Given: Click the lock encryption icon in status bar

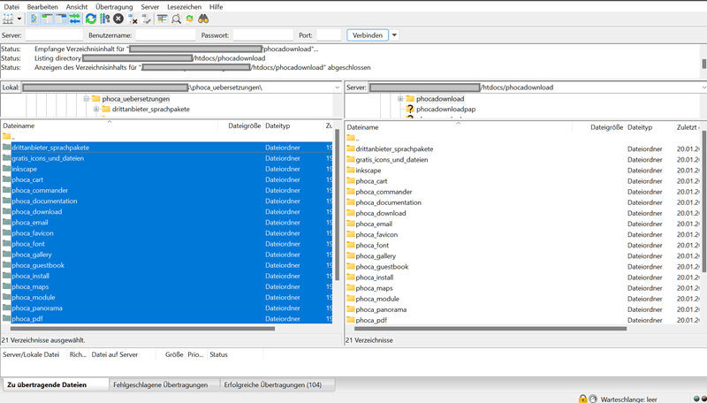Looking at the screenshot, I should 583,398.
